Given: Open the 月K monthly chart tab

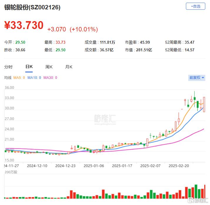Looking at the screenshot, I should pos(69,67).
